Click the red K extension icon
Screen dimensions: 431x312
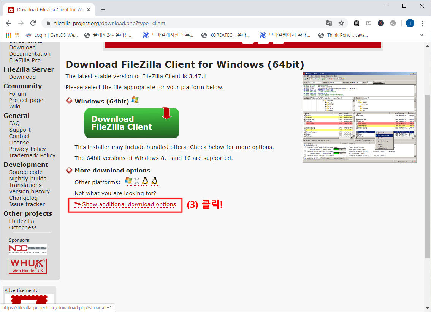pos(381,23)
